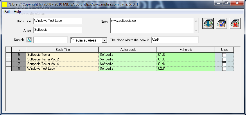246x115 pixels.
Task: Tick Used checkbox for Softpedia.Tester Vol. 2
Action: (224, 60)
